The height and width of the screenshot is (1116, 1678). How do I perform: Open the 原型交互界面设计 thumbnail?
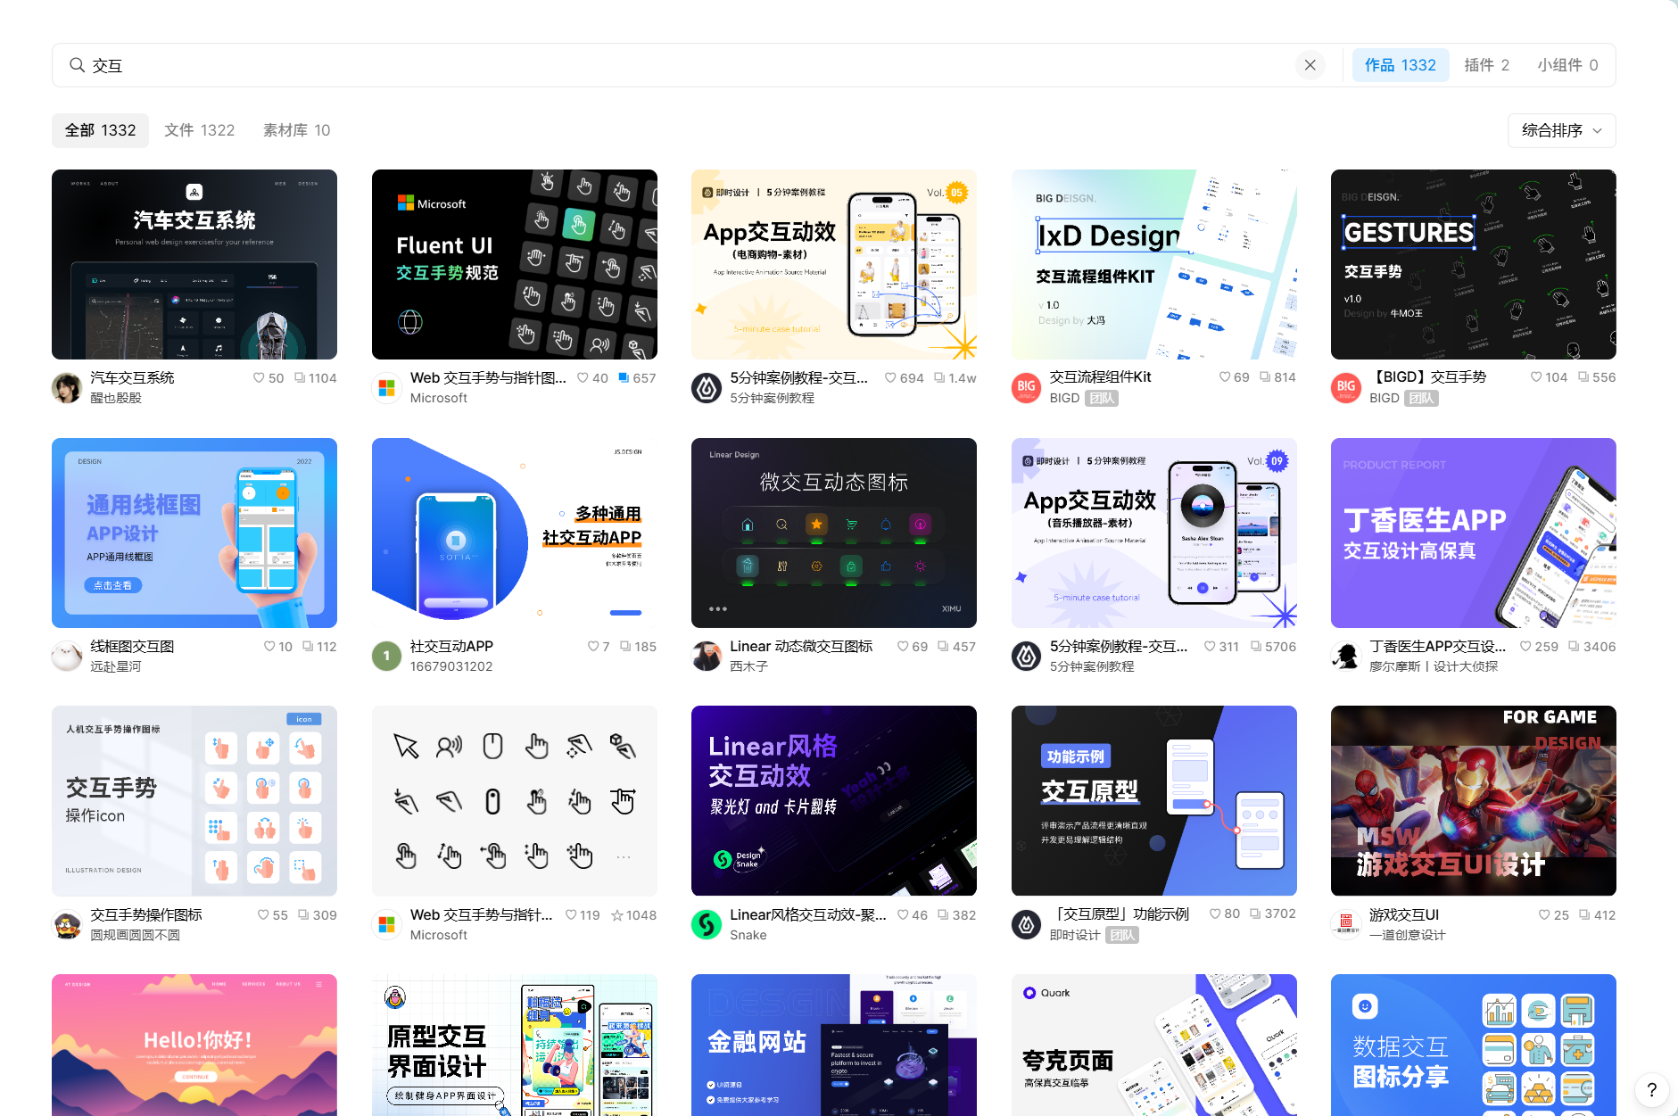point(515,1045)
